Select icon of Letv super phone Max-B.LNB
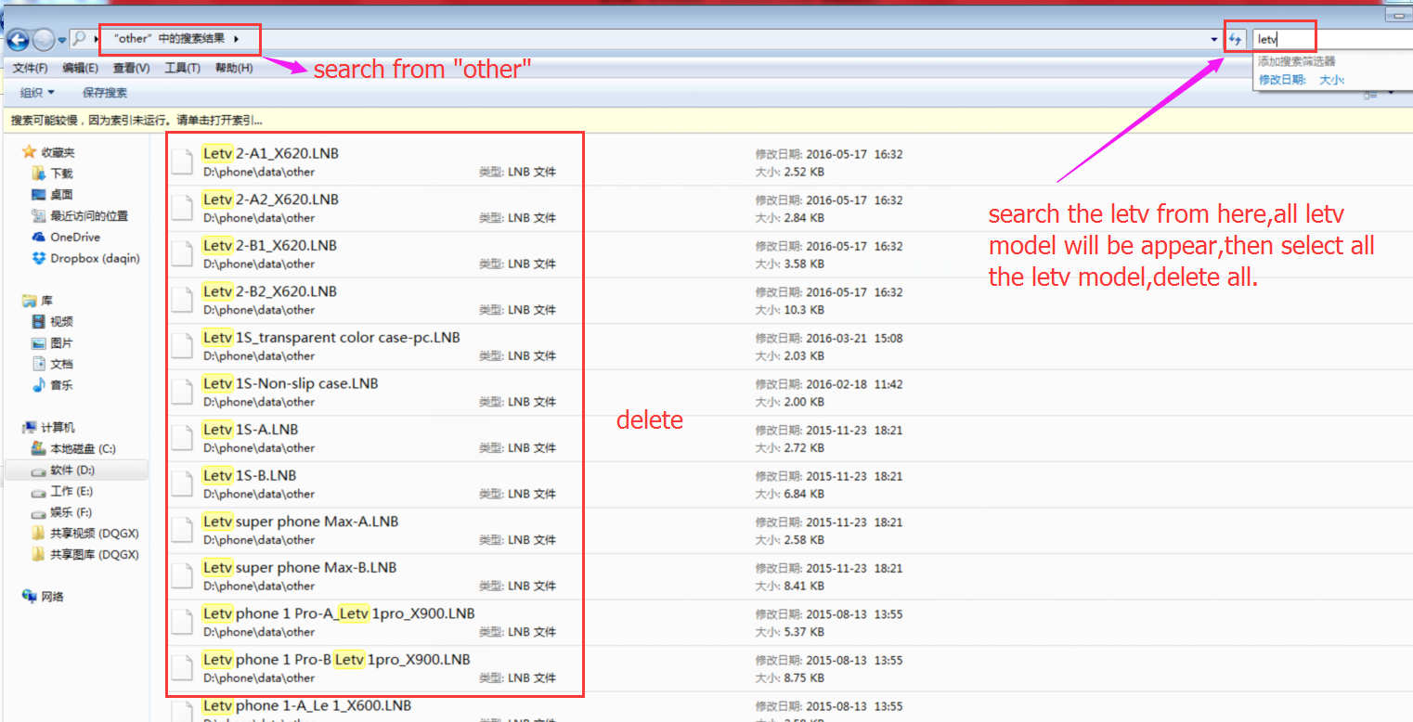 (183, 576)
